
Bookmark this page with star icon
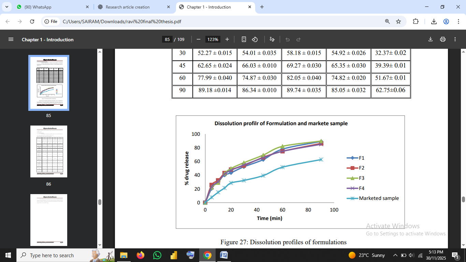tap(398, 21)
